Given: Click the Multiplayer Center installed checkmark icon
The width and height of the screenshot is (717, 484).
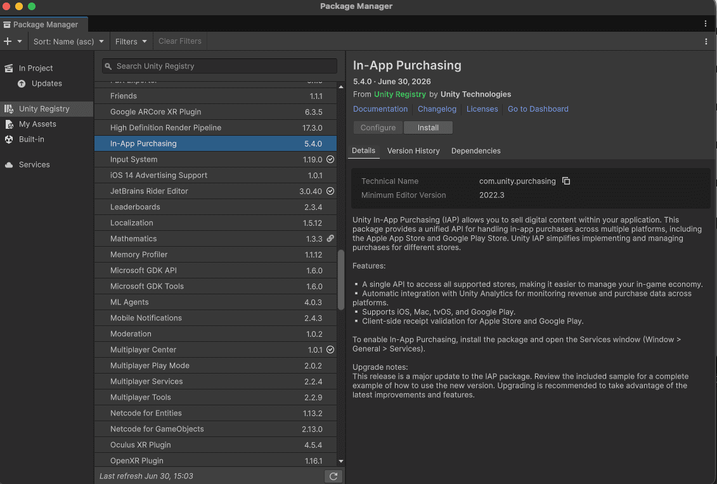Looking at the screenshot, I should coord(330,350).
